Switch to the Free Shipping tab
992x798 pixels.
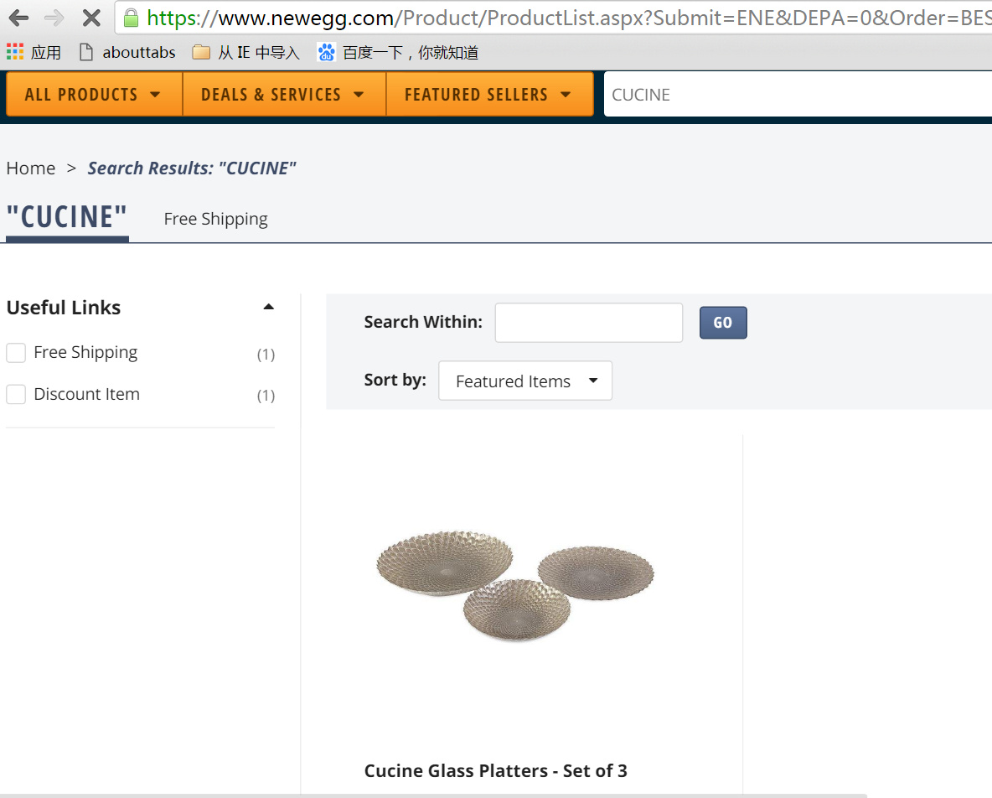215,219
